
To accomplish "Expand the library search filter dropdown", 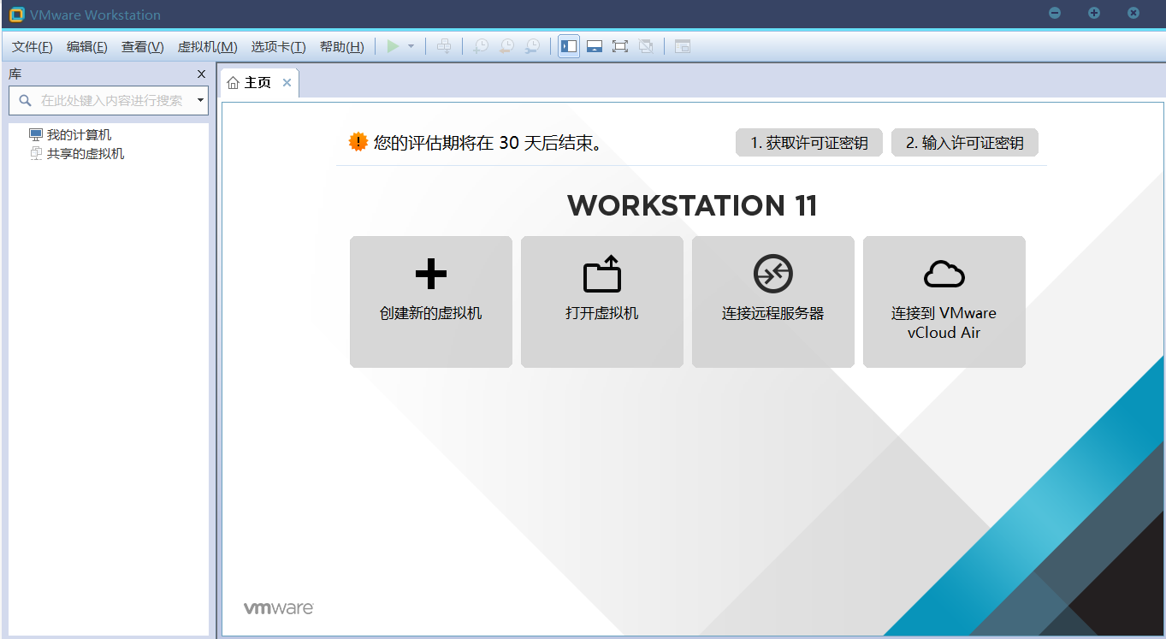I will [200, 100].
